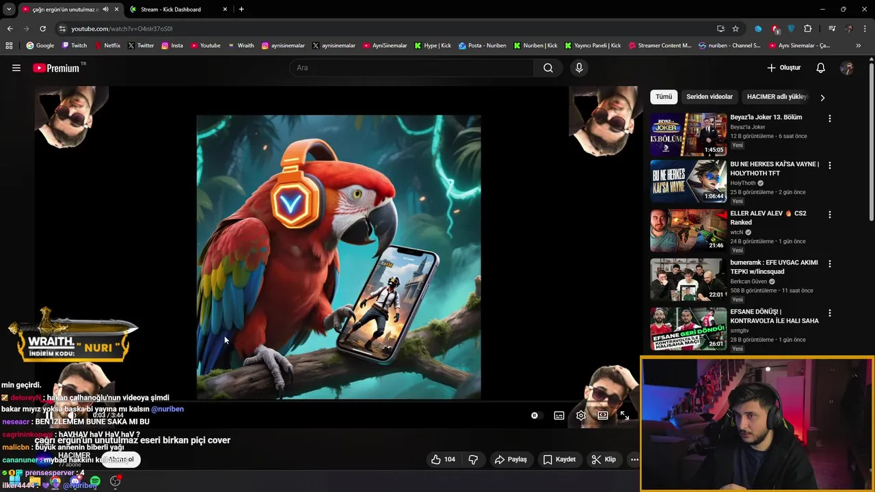
Task: Mute the YouTube tab audio icon
Action: 105,9
